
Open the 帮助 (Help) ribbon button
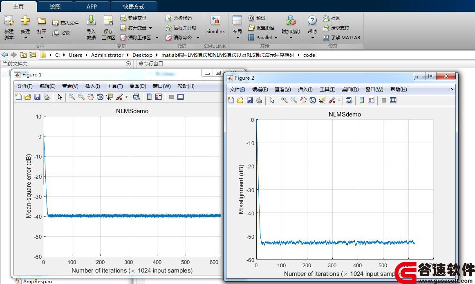312,27
